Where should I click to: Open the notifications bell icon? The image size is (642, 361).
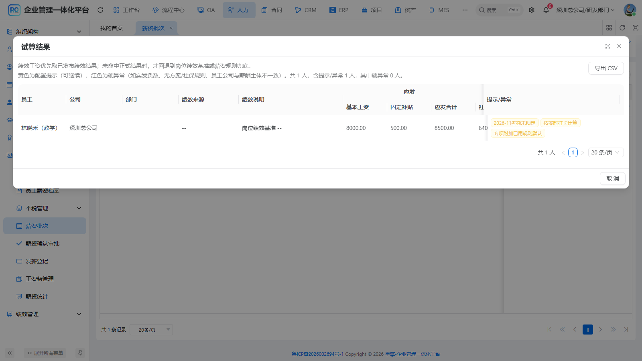pyautogui.click(x=546, y=10)
